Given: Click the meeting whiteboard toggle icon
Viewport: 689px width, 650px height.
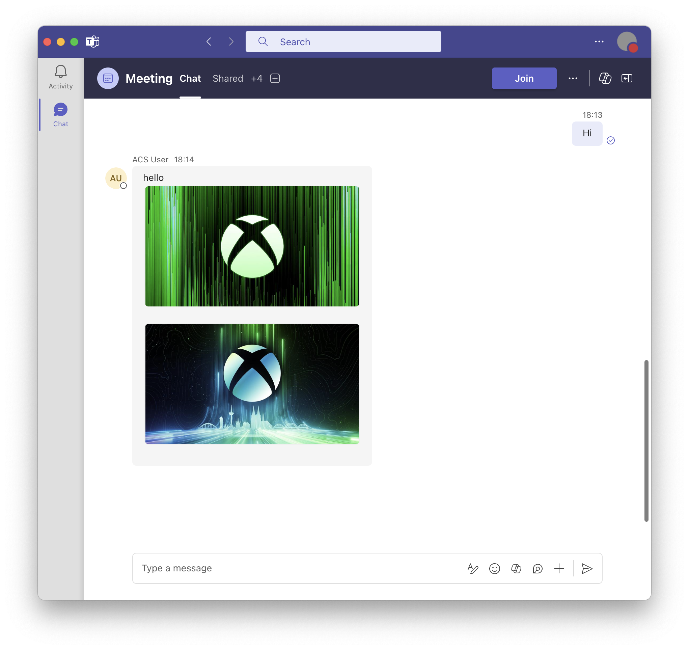Looking at the screenshot, I should click(604, 78).
